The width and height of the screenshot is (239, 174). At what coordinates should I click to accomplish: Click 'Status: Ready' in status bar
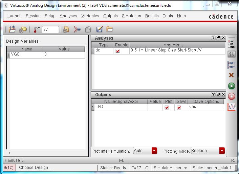click(x=113, y=168)
